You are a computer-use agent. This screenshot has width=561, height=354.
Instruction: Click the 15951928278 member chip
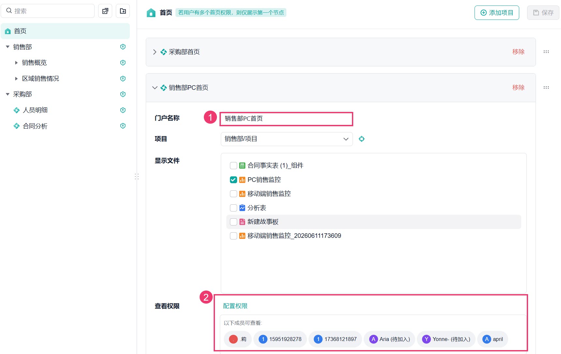point(280,339)
